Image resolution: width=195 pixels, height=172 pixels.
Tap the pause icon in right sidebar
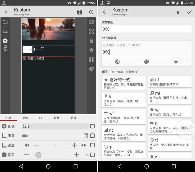pos(92,60)
